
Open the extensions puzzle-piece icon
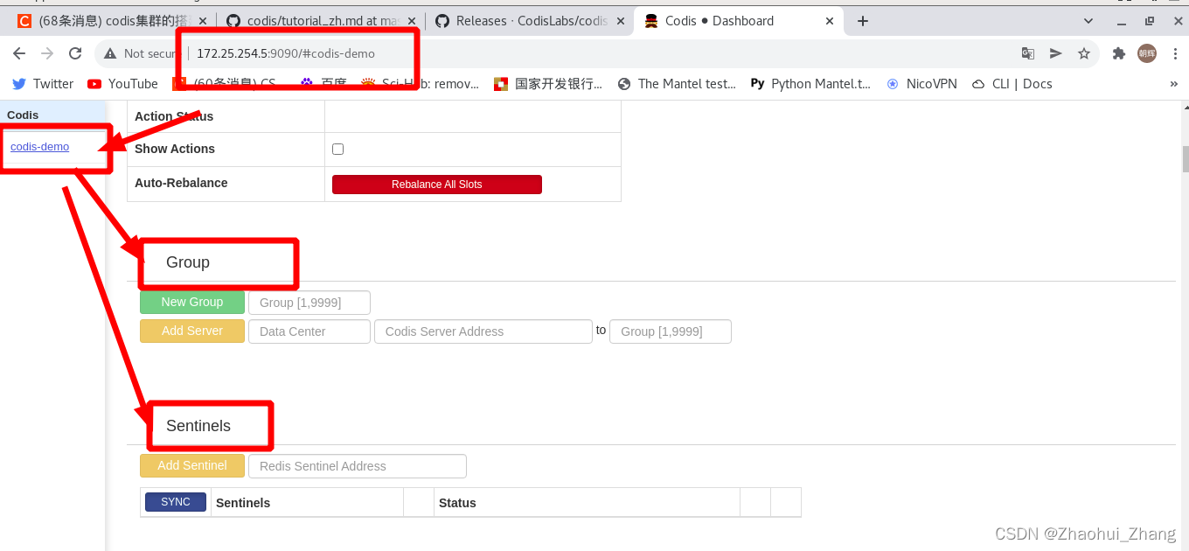(x=1119, y=53)
